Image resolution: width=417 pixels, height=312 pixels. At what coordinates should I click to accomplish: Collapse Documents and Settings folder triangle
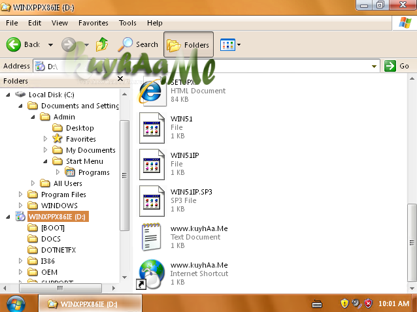(x=20, y=106)
